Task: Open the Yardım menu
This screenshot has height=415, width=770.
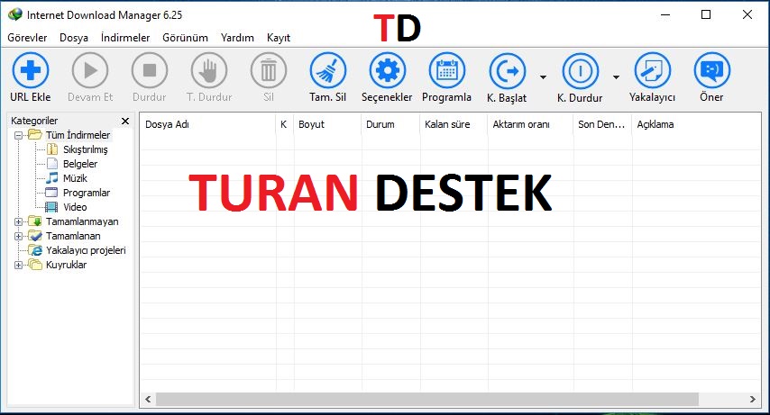Action: pyautogui.click(x=237, y=38)
